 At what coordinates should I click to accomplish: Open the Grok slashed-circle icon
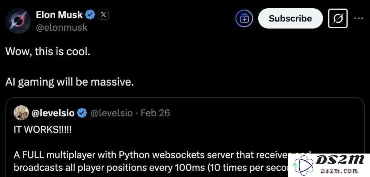(x=338, y=18)
